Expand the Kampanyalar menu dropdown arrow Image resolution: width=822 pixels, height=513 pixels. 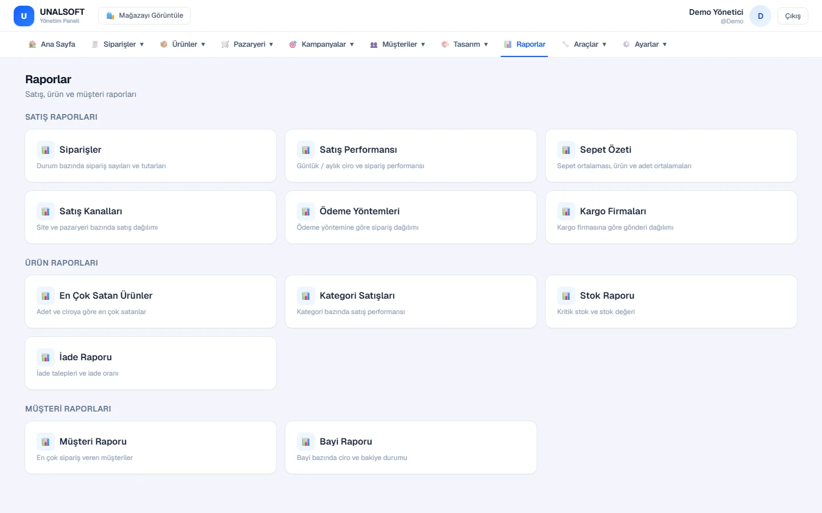352,44
